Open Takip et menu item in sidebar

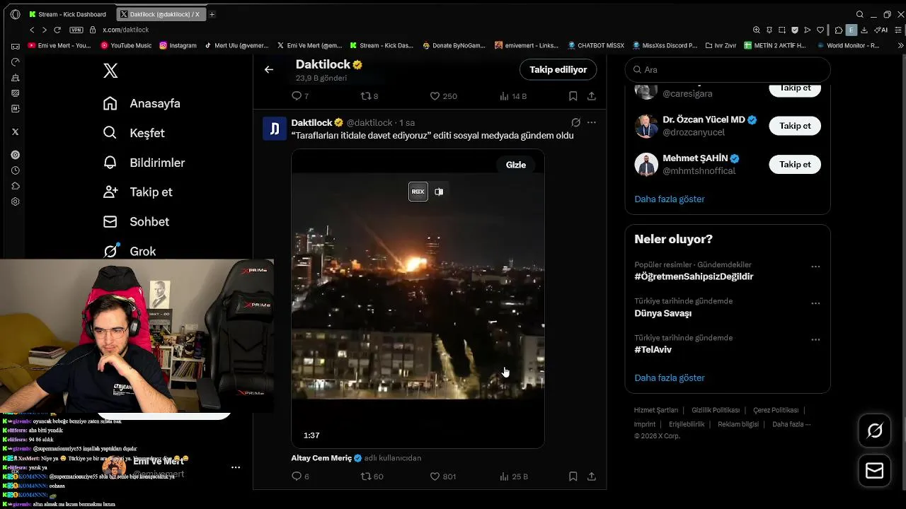138,192
